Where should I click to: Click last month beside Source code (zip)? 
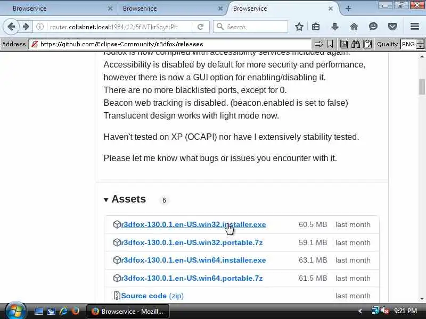353,296
